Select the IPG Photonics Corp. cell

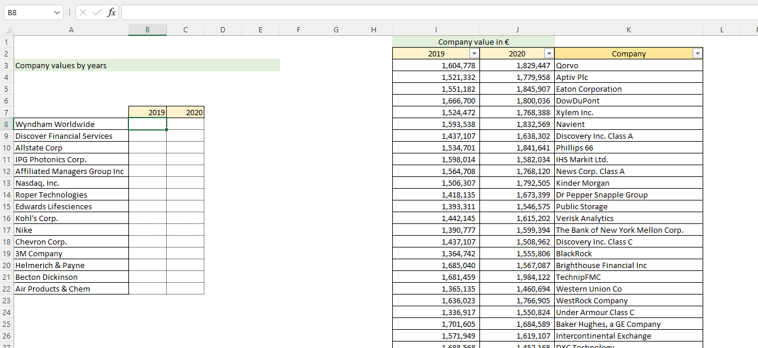tap(71, 159)
